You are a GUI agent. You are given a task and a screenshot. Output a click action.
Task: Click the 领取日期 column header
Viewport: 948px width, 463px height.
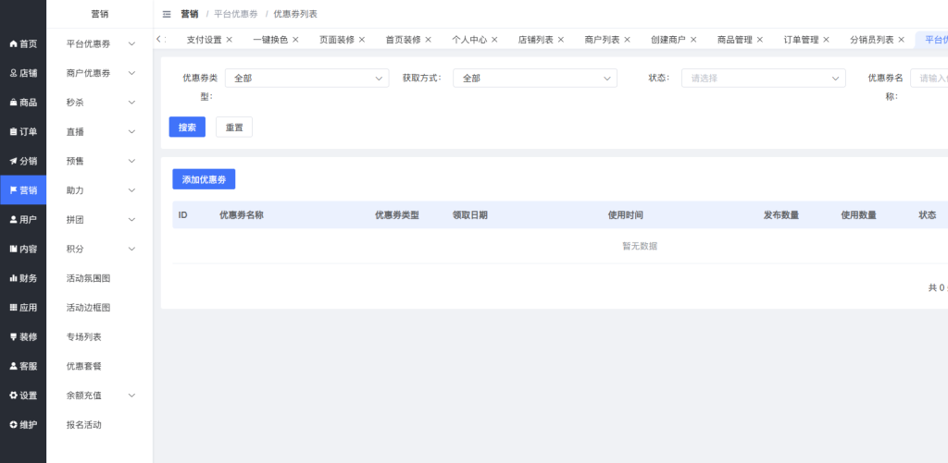(469, 215)
